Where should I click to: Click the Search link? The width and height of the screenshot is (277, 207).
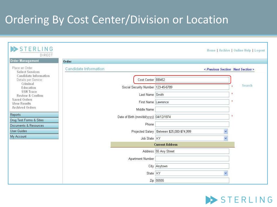247,85
